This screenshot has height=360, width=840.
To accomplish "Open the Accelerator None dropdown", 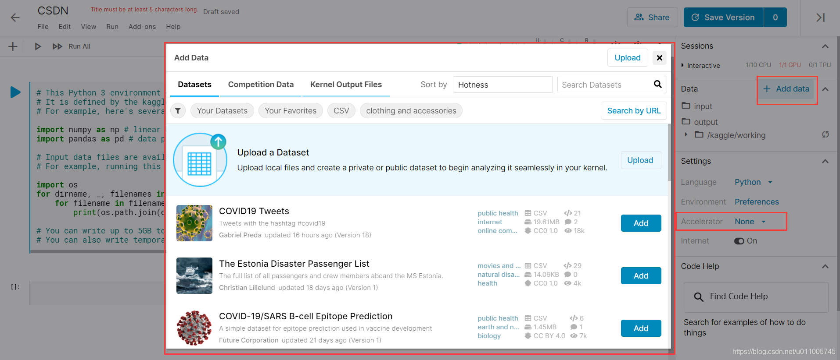I will pyautogui.click(x=750, y=222).
